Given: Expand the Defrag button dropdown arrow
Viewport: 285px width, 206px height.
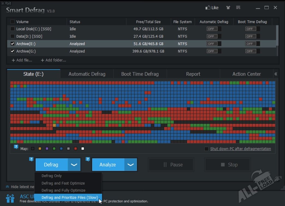Looking at the screenshot, I should point(74,165).
